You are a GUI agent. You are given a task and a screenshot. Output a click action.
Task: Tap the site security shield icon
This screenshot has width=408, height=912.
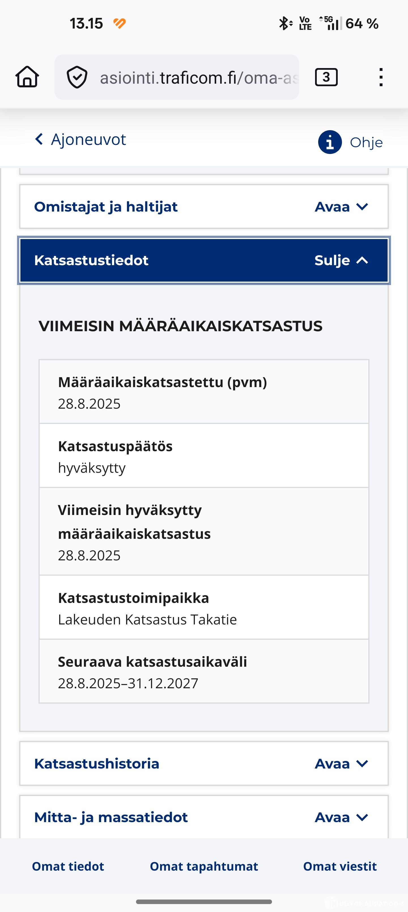77,77
